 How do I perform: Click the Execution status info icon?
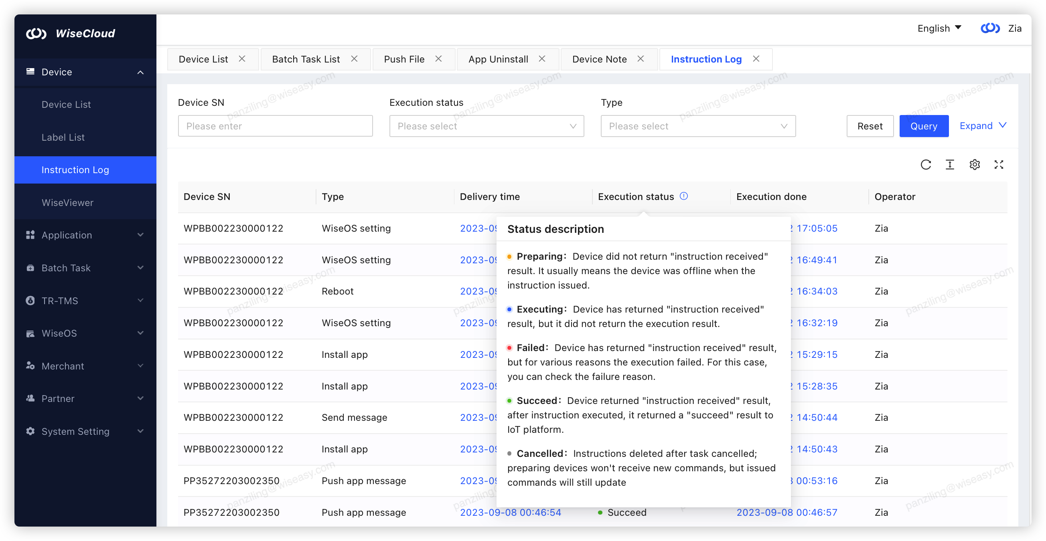(x=684, y=196)
